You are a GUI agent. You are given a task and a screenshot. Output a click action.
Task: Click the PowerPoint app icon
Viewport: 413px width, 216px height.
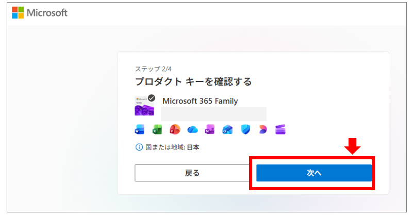(175, 129)
